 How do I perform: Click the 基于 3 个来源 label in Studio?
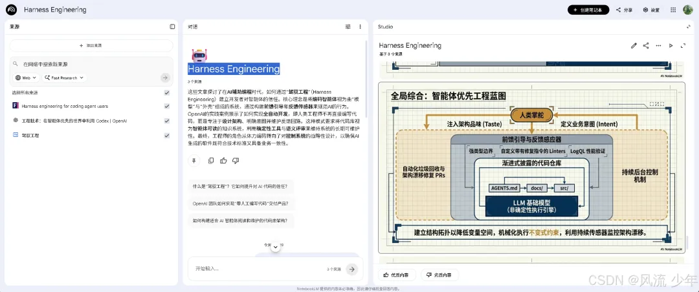[390, 54]
